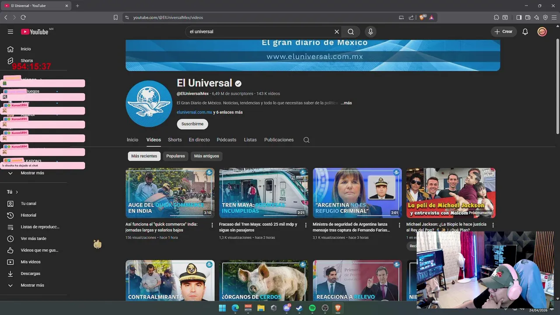
Task: Show the 6 enlaces más links
Action: click(x=227, y=112)
